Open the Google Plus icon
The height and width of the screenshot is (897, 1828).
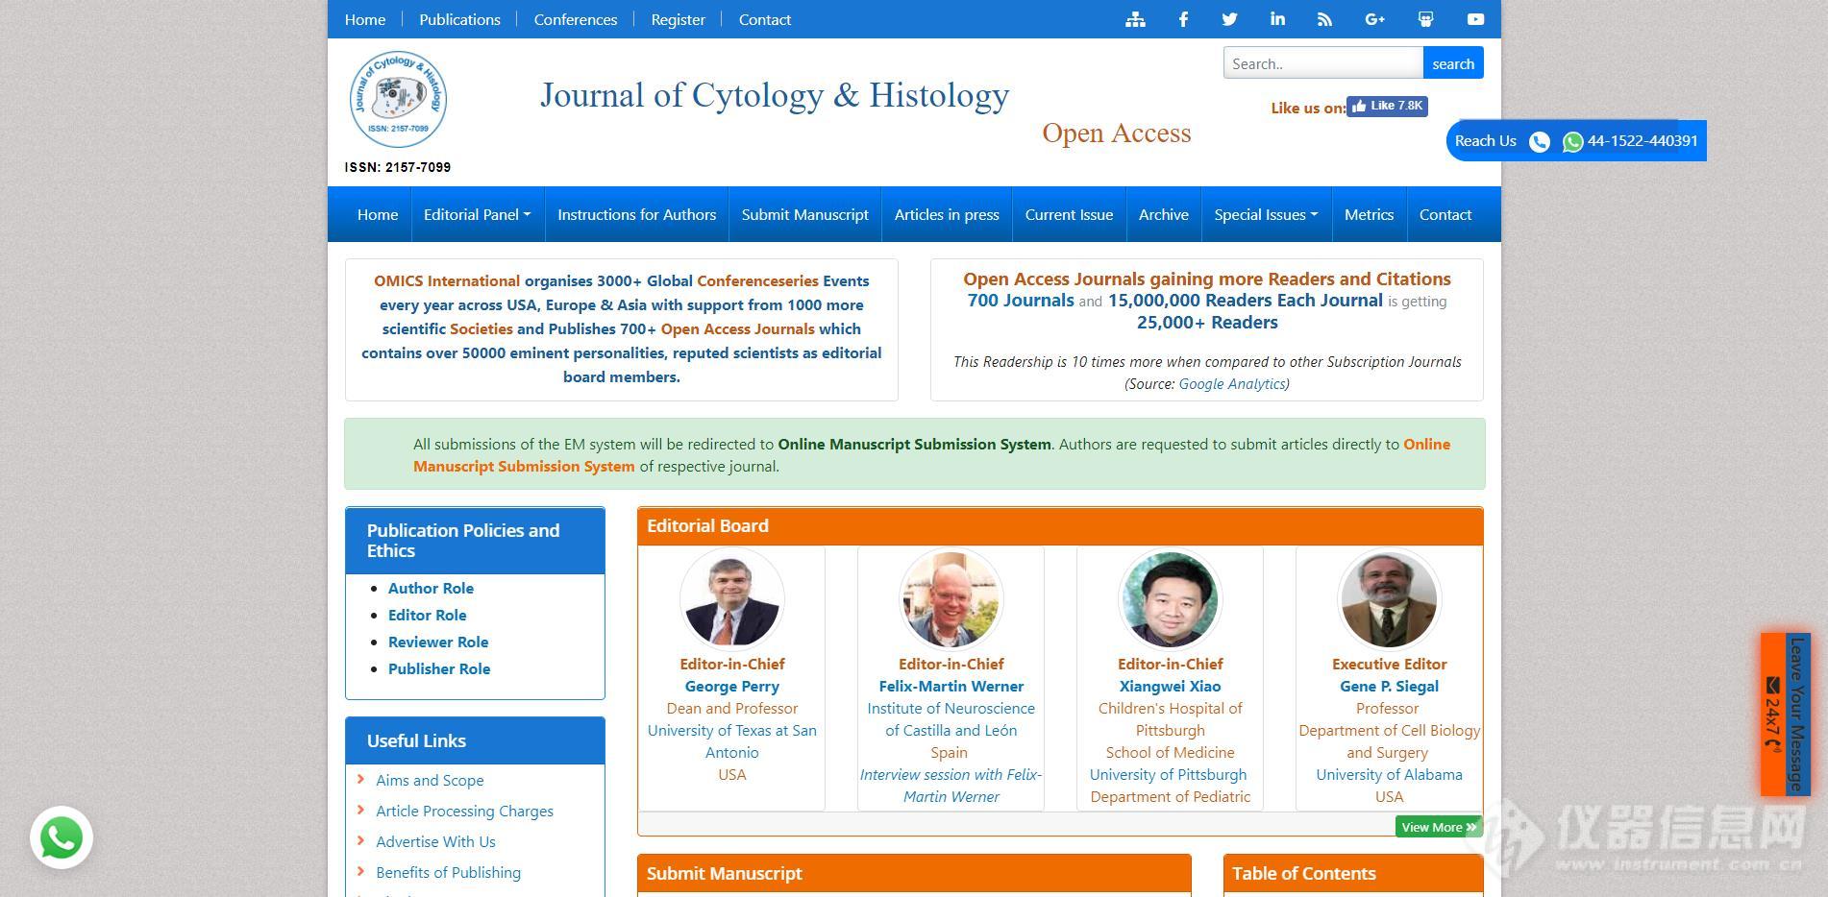coord(1374,19)
